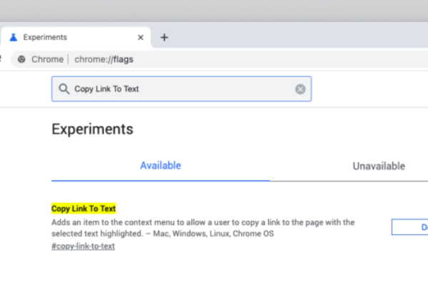The image size is (428, 285).
Task: Click the Experiments page heading
Action: click(92, 129)
